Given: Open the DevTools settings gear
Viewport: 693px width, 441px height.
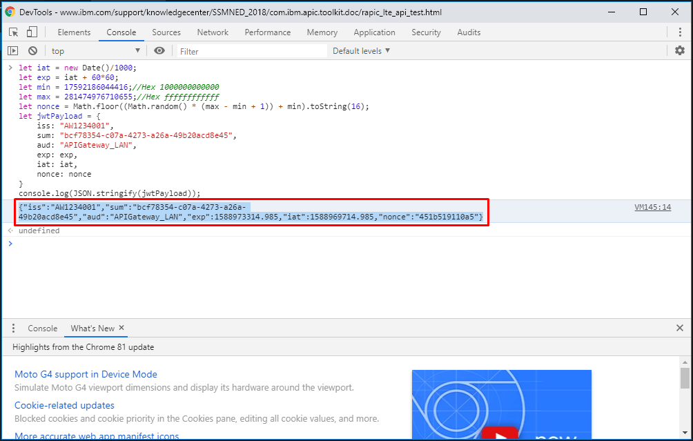Looking at the screenshot, I should point(680,50).
